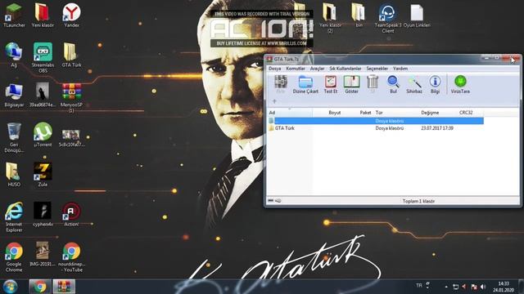
Task: Click status text Toplam 1 klasör
Action: tap(418, 201)
